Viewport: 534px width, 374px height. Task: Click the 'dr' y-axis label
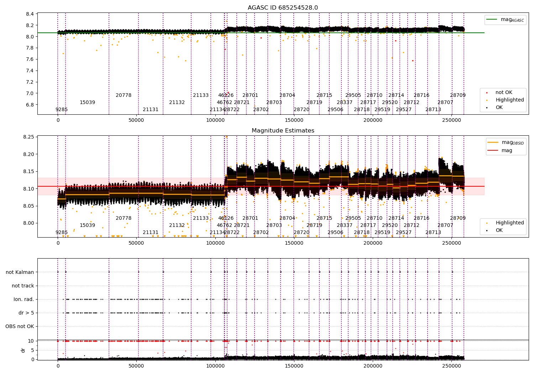coord(23,350)
